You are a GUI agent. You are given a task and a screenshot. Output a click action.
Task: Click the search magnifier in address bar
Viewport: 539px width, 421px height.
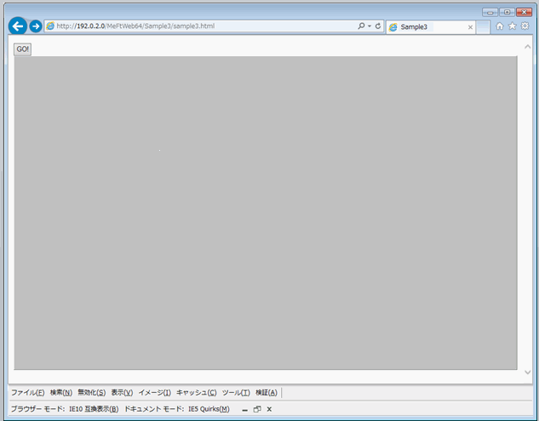click(x=361, y=26)
